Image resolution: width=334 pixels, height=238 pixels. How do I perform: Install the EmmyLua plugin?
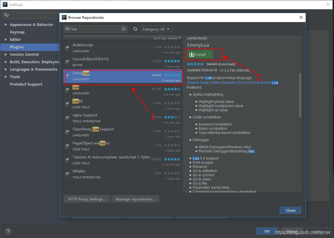coord(200,55)
